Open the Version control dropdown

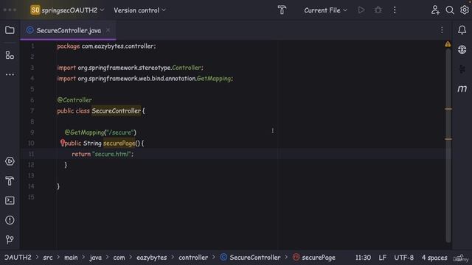point(139,10)
